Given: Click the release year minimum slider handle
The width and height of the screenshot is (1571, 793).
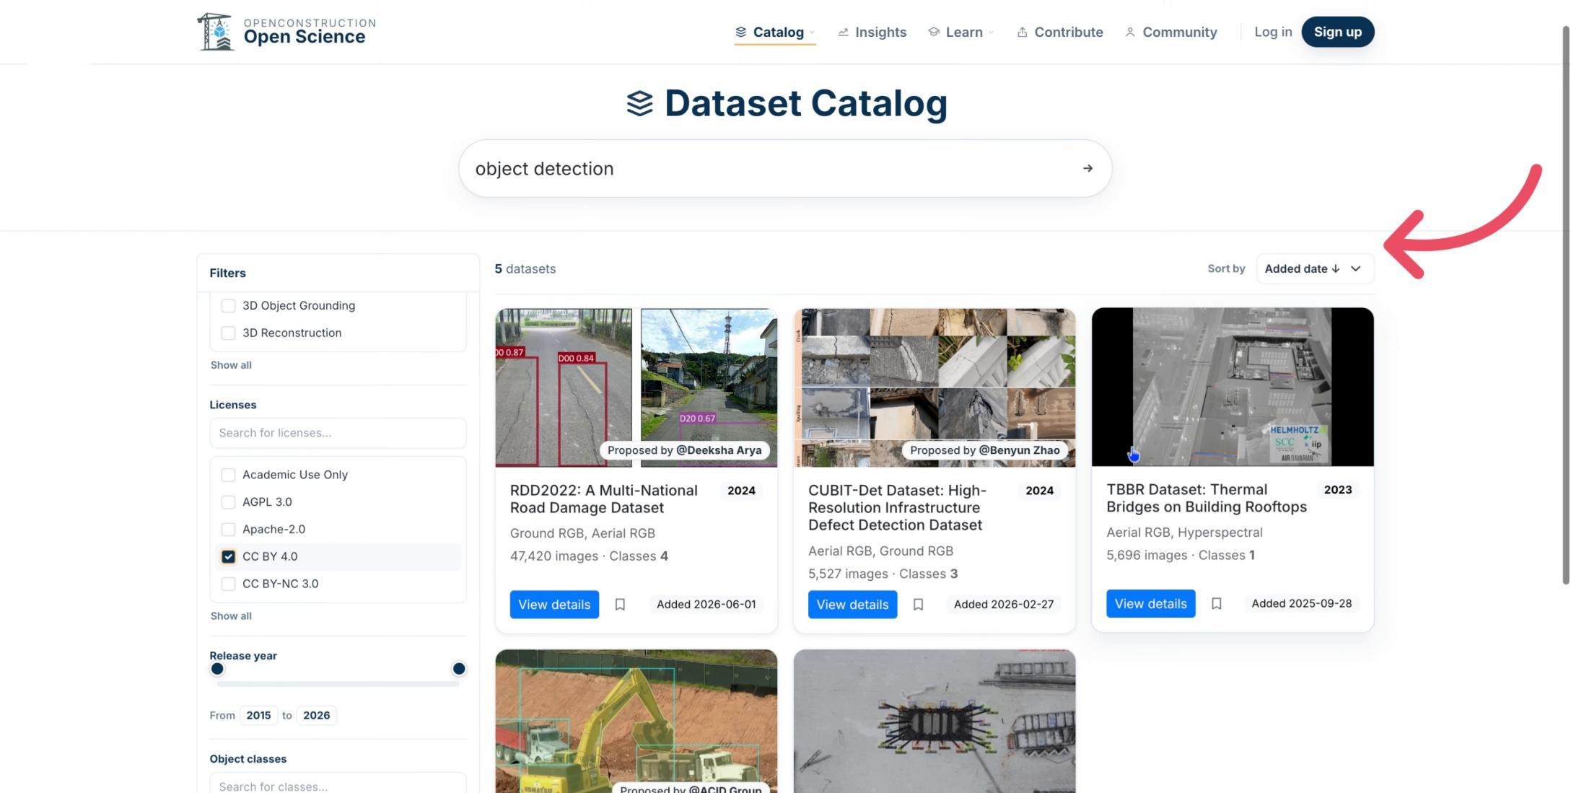Looking at the screenshot, I should [x=217, y=669].
